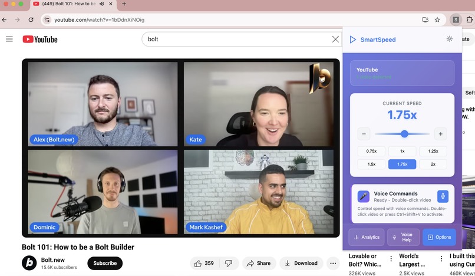The image size is (475, 276).
Task: Open options for World's Largest video
Action: tap(441, 258)
